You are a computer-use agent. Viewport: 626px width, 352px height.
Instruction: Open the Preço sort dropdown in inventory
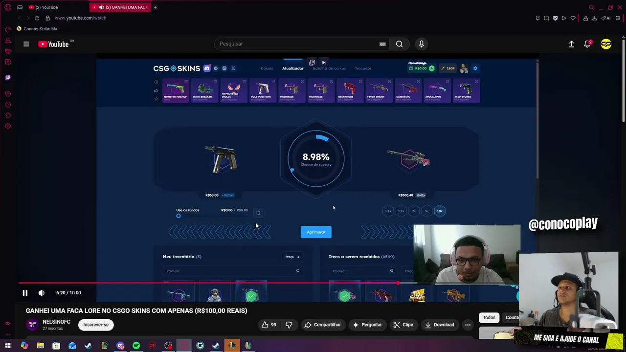[292, 257]
